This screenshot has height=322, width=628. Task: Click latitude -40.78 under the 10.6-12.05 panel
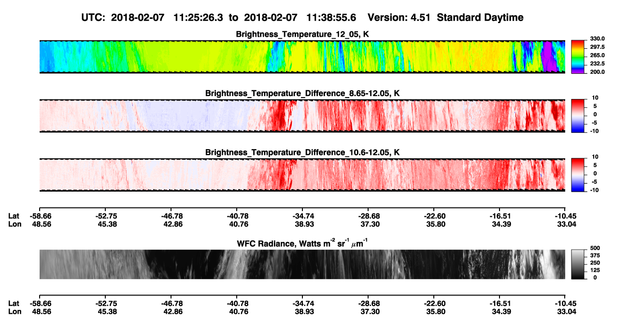[x=237, y=216]
